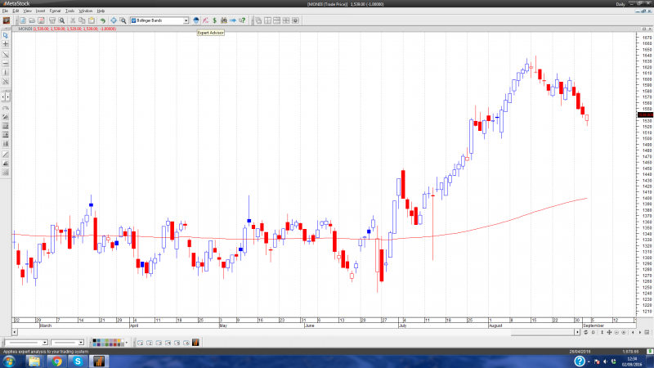Screen dimensions: 654x368
Task: Open the Format menu
Action: click(55, 11)
